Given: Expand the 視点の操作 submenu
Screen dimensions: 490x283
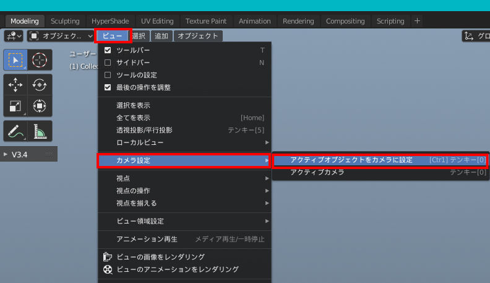Looking at the screenshot, I should click(x=184, y=191).
